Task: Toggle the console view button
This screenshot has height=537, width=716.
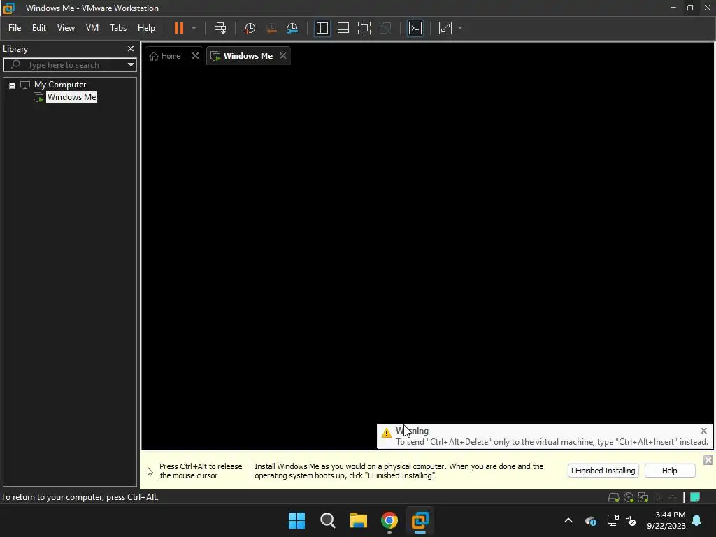Action: 415,28
